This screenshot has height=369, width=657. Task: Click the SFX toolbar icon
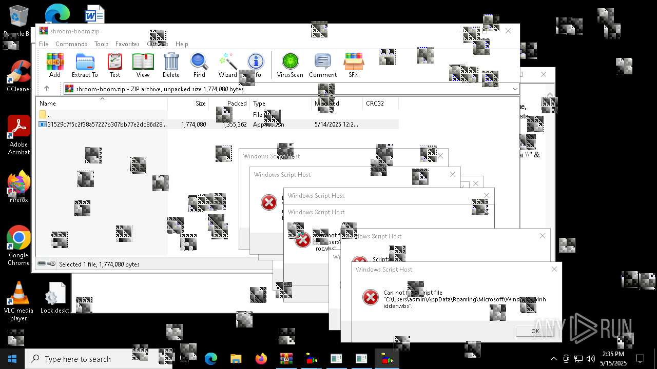[354, 65]
